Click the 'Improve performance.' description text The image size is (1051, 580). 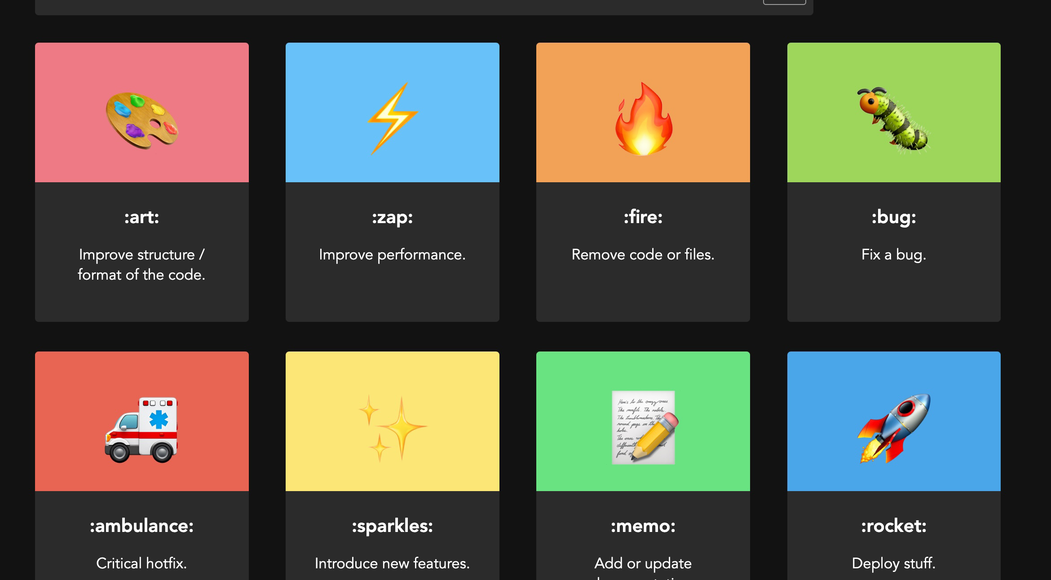(x=393, y=255)
